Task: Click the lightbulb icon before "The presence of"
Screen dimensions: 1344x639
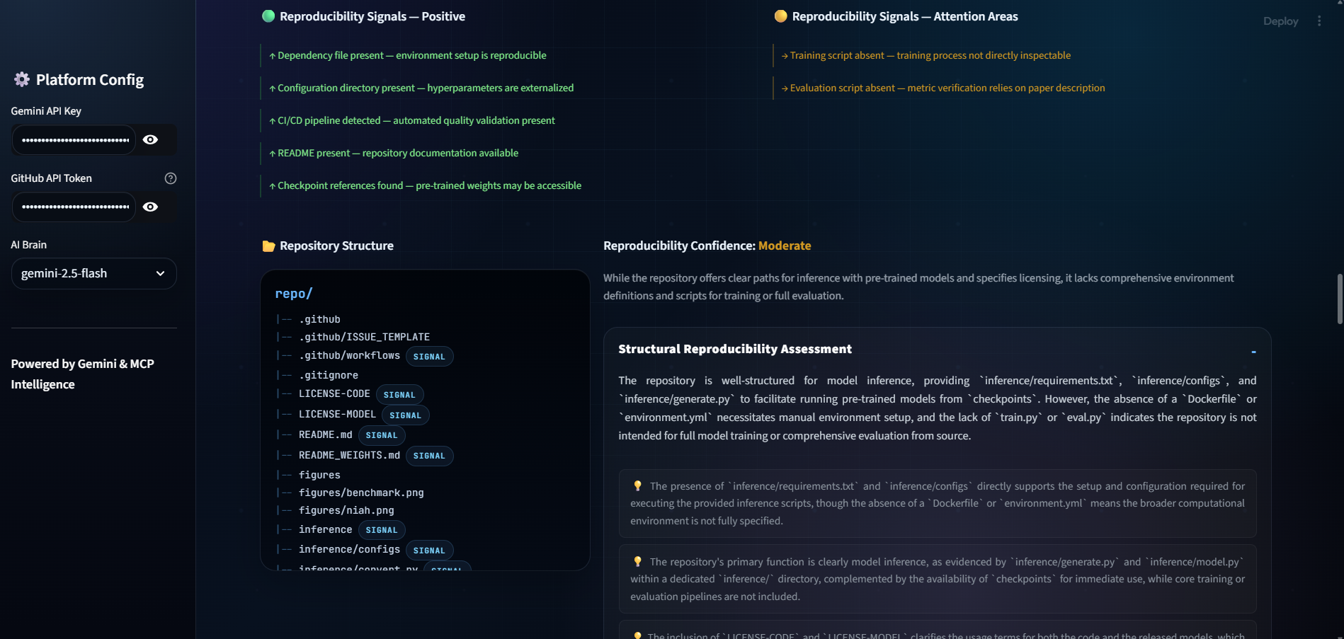Action: (637, 486)
